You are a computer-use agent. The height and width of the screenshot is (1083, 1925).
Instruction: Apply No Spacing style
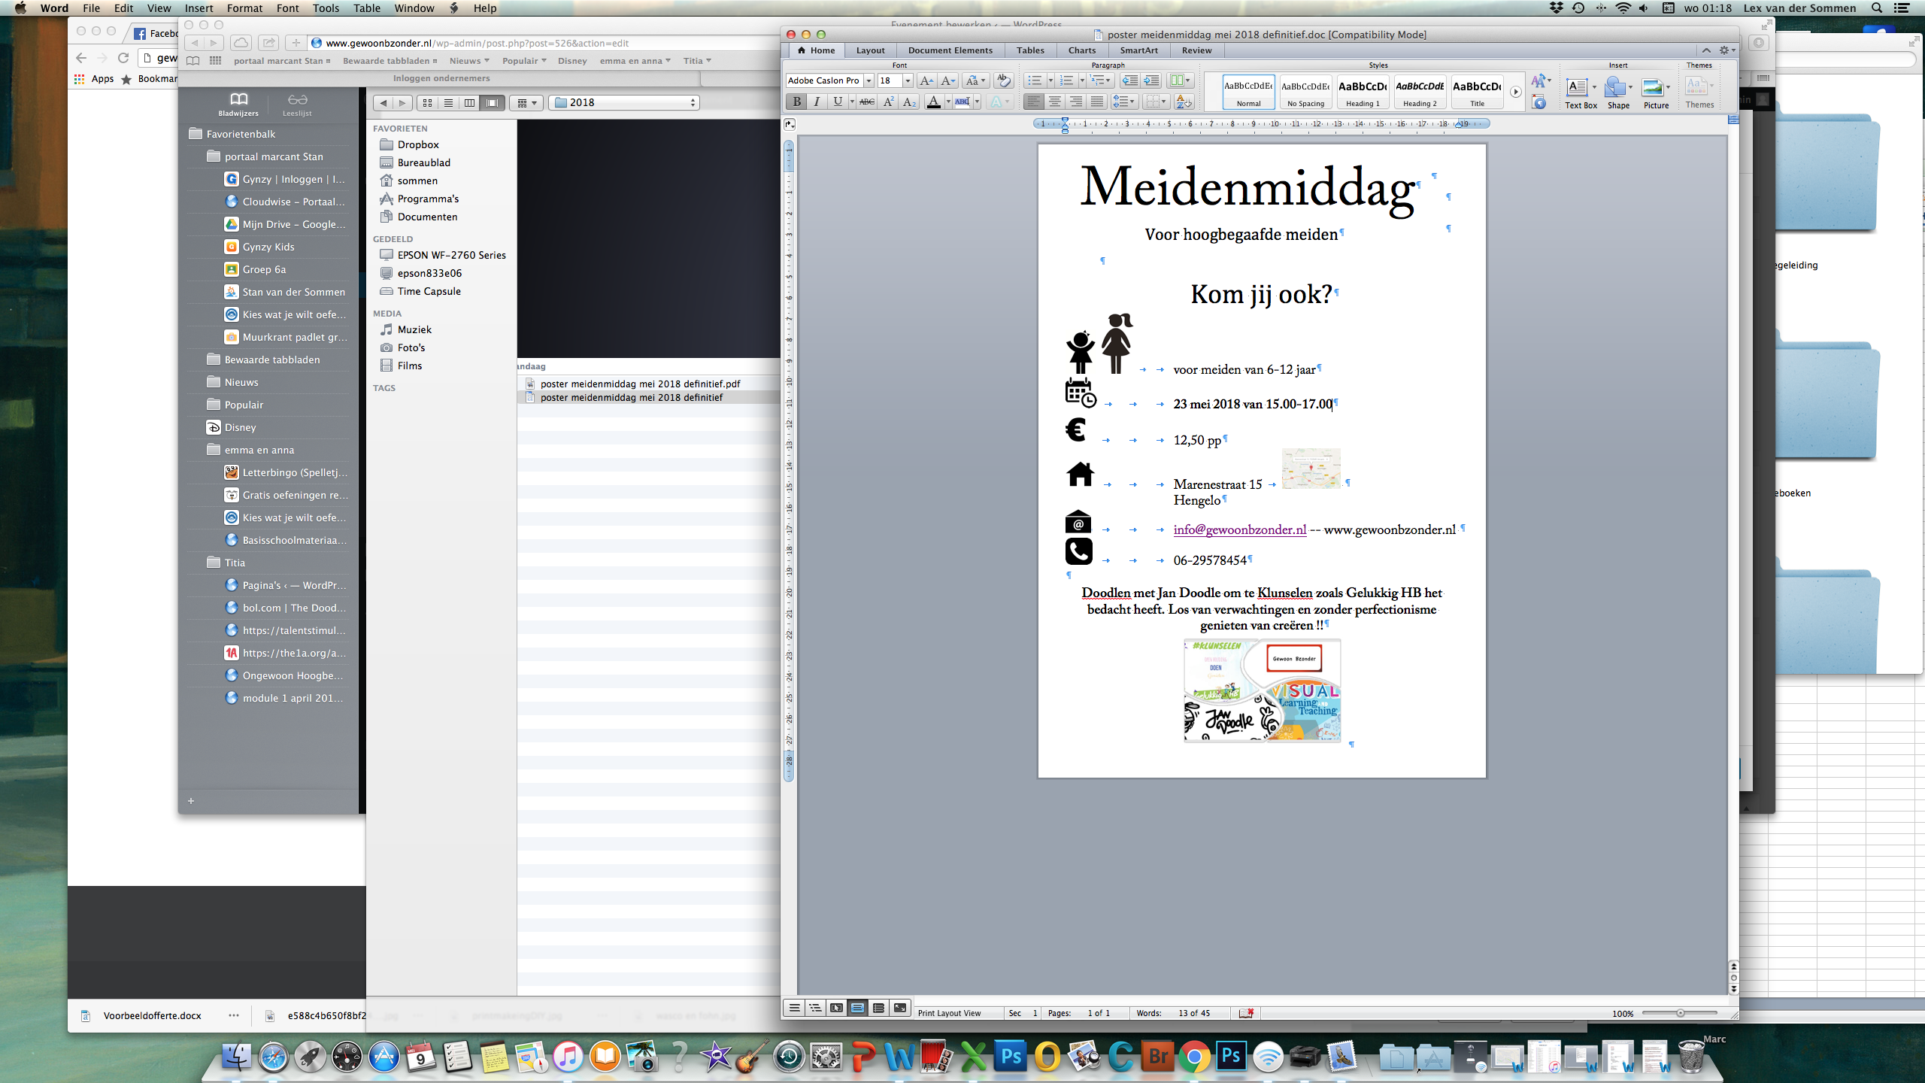[x=1305, y=92]
